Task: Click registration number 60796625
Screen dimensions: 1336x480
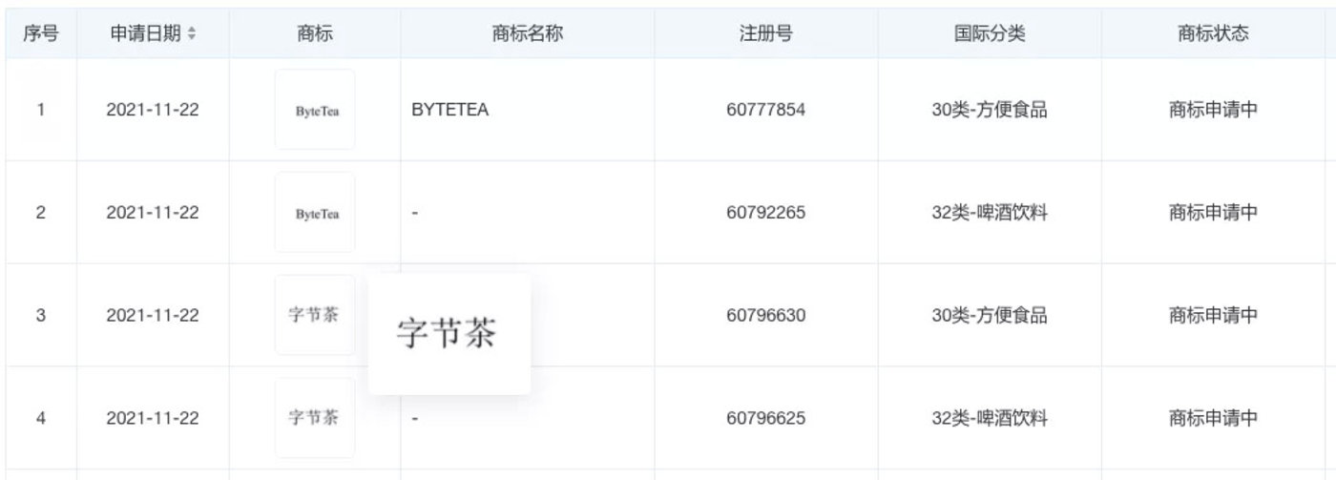Action: tap(765, 418)
